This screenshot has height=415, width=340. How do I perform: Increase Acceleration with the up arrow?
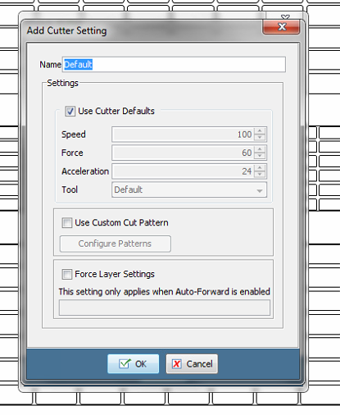[x=260, y=168]
